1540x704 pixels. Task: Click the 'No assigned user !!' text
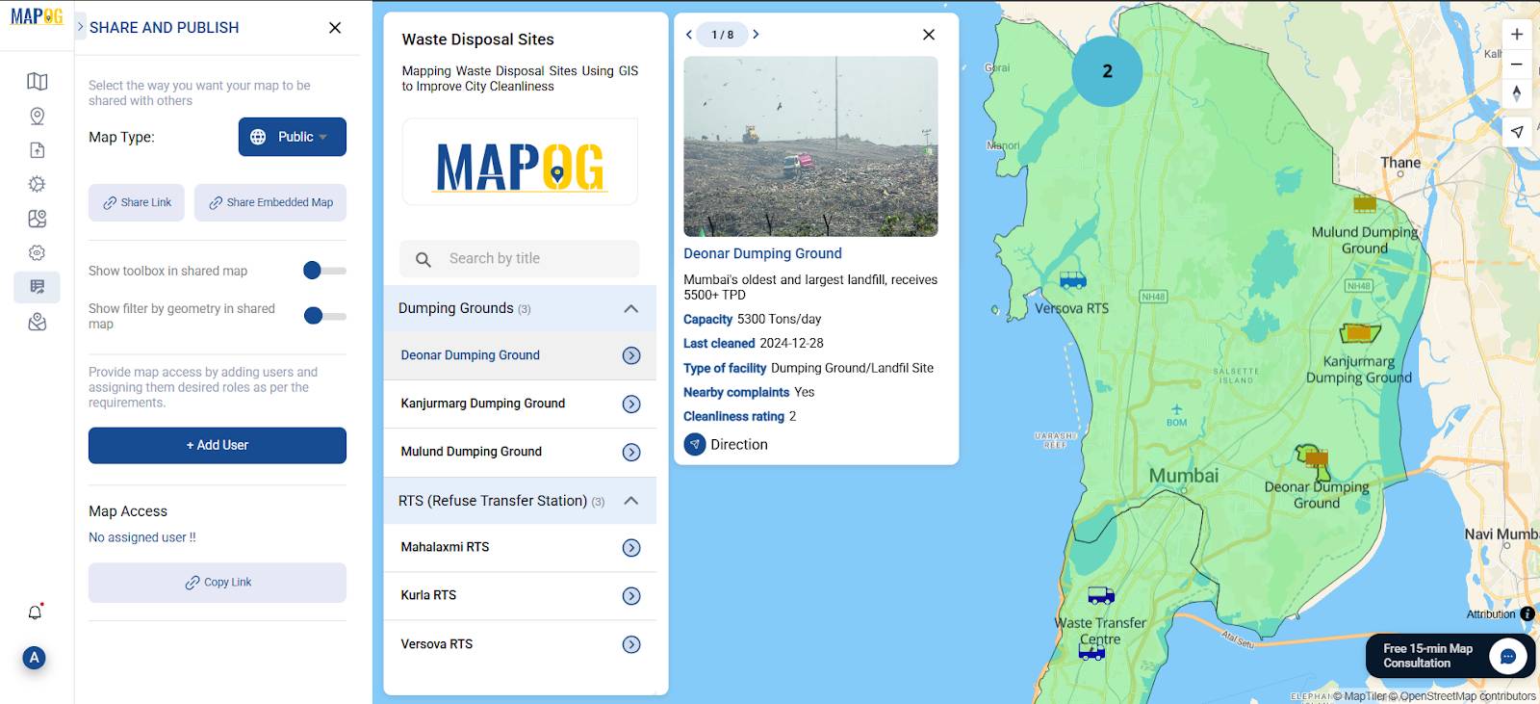point(142,537)
